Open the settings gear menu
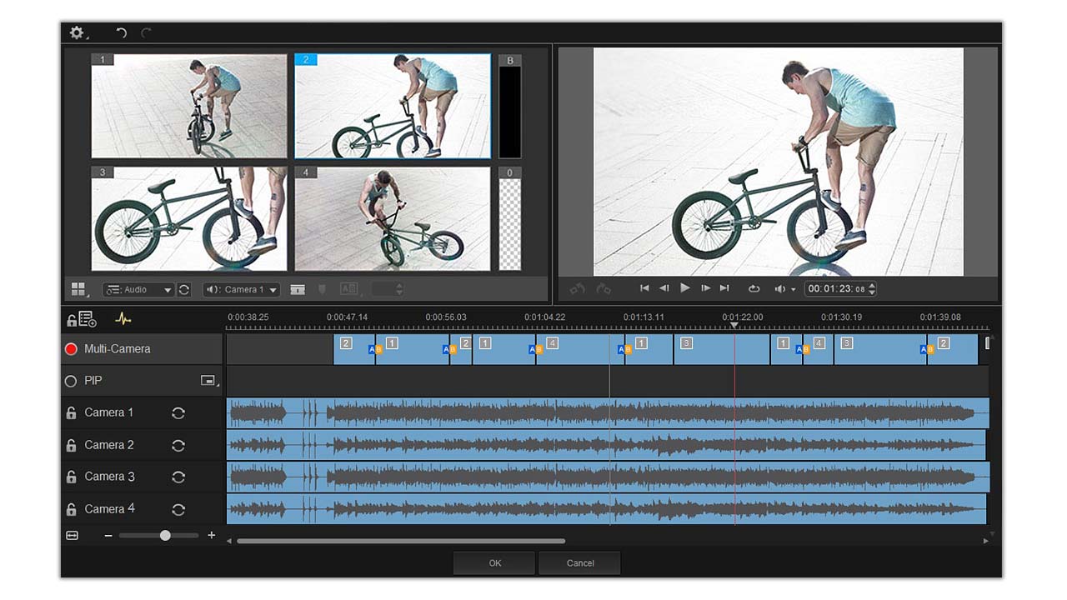The height and width of the screenshot is (600, 1067). (78, 32)
